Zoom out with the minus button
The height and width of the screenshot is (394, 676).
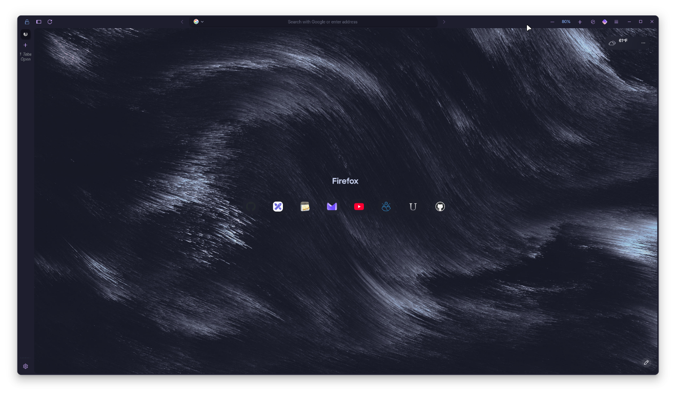coord(552,22)
